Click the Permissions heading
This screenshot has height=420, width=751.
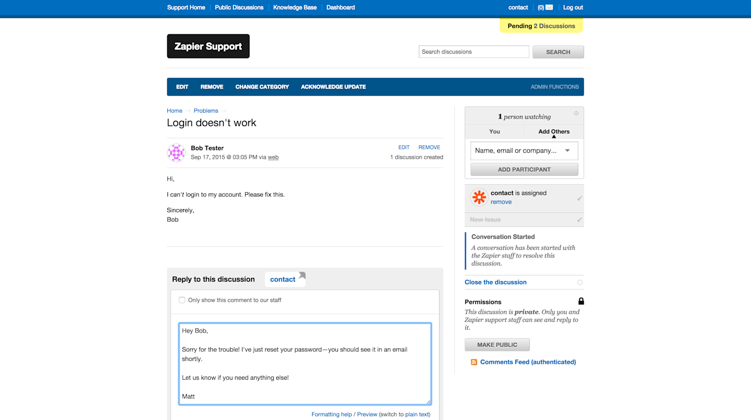click(x=483, y=302)
